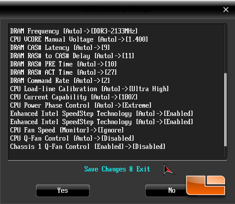
Task: Select the first Enhanced Intel SpeedStep line
Action: 101,114
